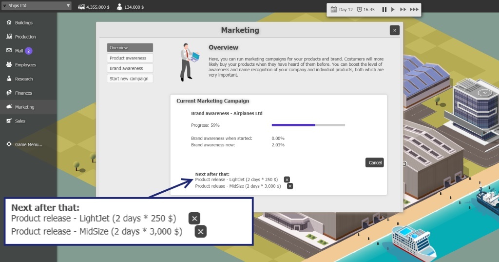Click the campaign progress bar
Image resolution: width=499 pixels, height=262 pixels.
tap(308, 125)
